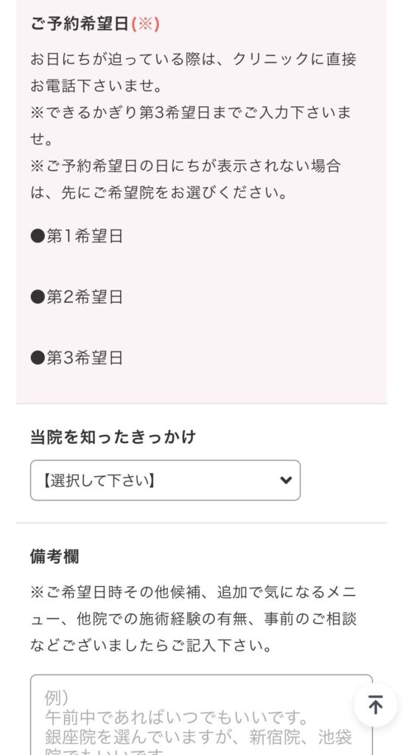Image resolution: width=403 pixels, height=755 pixels.
Task: Select the 第3希望日 label
Action: tap(85, 358)
